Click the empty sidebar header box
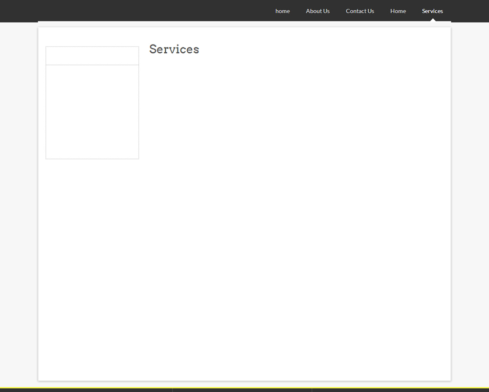 click(92, 56)
